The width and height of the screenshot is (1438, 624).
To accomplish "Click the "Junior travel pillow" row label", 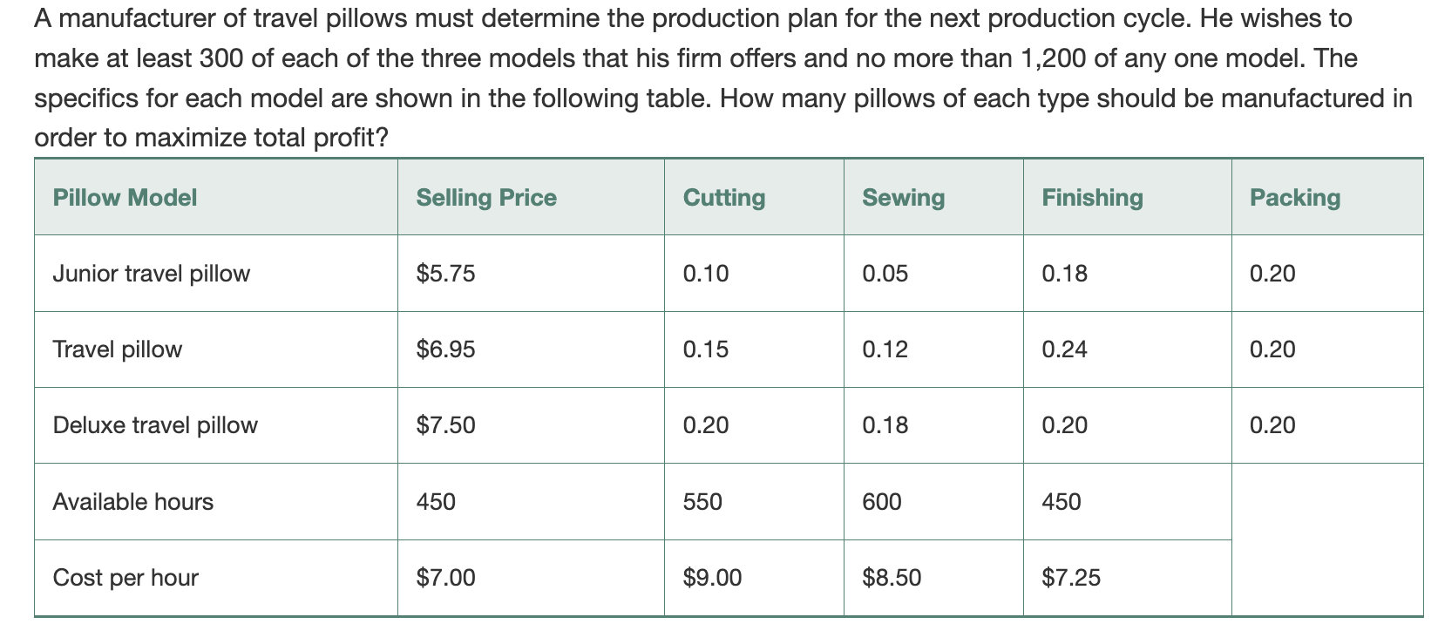I will [151, 274].
